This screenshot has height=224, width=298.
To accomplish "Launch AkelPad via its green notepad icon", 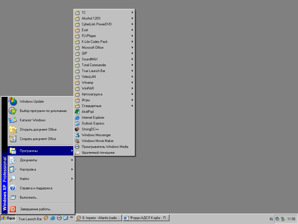I will coord(77,112).
